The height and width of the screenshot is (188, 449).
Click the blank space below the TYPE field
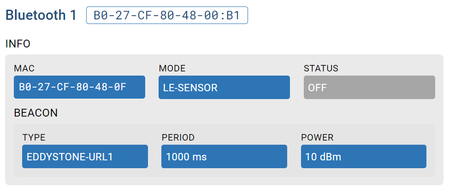click(x=85, y=172)
